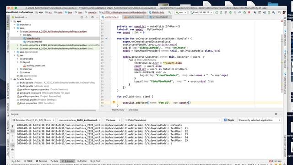Toggle the Regex checkbox in Logcat
This screenshot has width=293, height=165.
pos(225,120)
